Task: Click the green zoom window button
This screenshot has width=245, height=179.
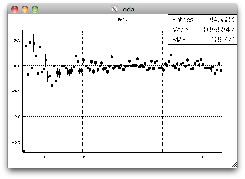Action: [x=35, y=9]
